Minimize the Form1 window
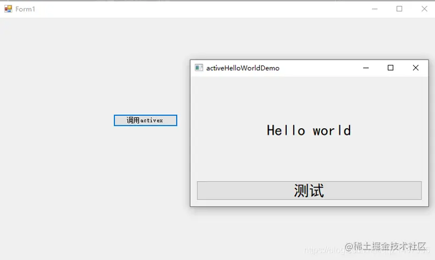The image size is (435, 260). [x=375, y=9]
